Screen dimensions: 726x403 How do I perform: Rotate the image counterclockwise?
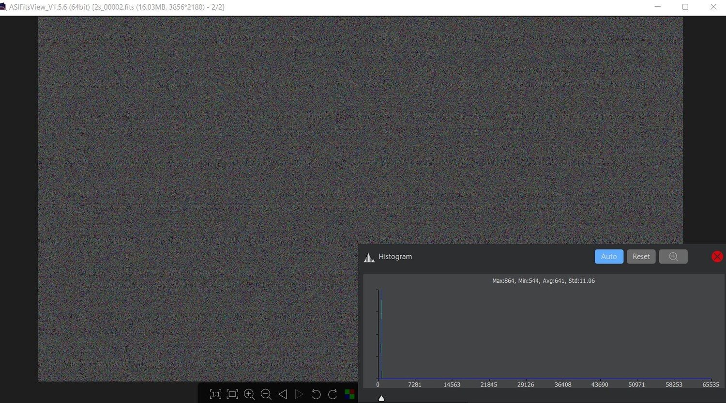tap(316, 394)
